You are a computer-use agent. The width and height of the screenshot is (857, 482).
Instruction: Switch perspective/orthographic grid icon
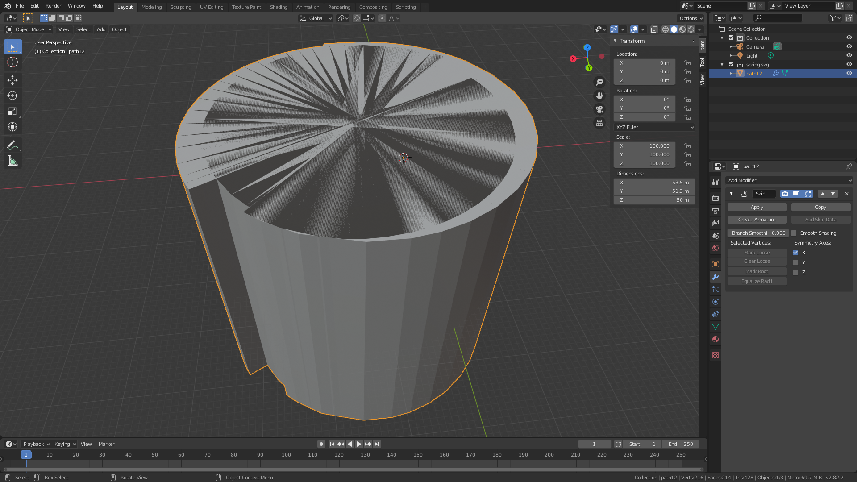coord(599,123)
